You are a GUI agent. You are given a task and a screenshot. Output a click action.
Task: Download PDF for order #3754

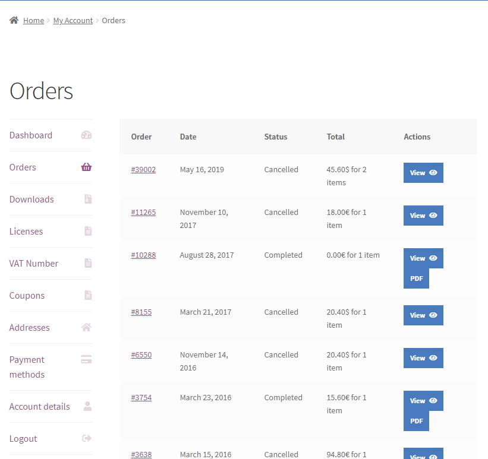tap(416, 421)
